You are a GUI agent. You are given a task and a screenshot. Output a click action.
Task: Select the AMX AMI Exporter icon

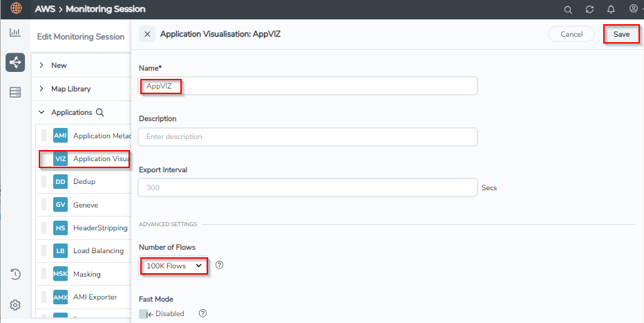pyautogui.click(x=60, y=297)
